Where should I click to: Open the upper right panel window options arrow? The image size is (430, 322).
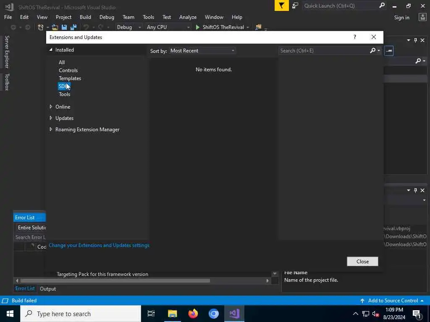[x=408, y=40]
